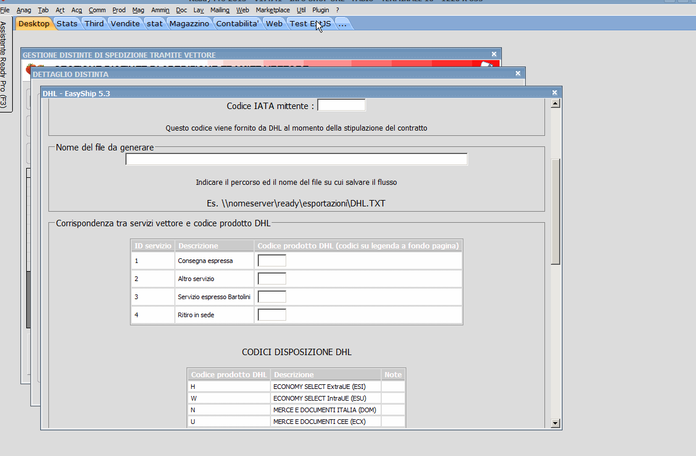Switch to the lowercase stat tab
This screenshot has width=696, height=456.
point(155,23)
